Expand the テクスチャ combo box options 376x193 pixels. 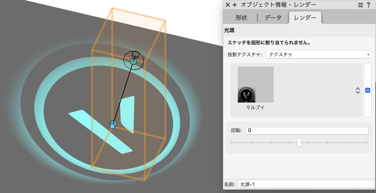click(x=368, y=54)
